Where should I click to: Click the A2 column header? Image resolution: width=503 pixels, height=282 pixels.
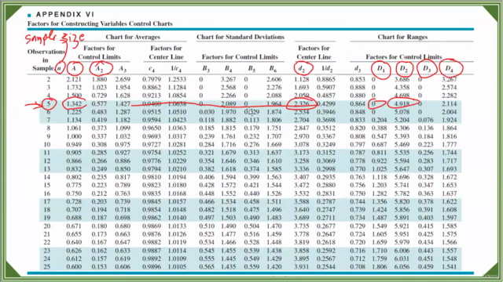[100, 68]
